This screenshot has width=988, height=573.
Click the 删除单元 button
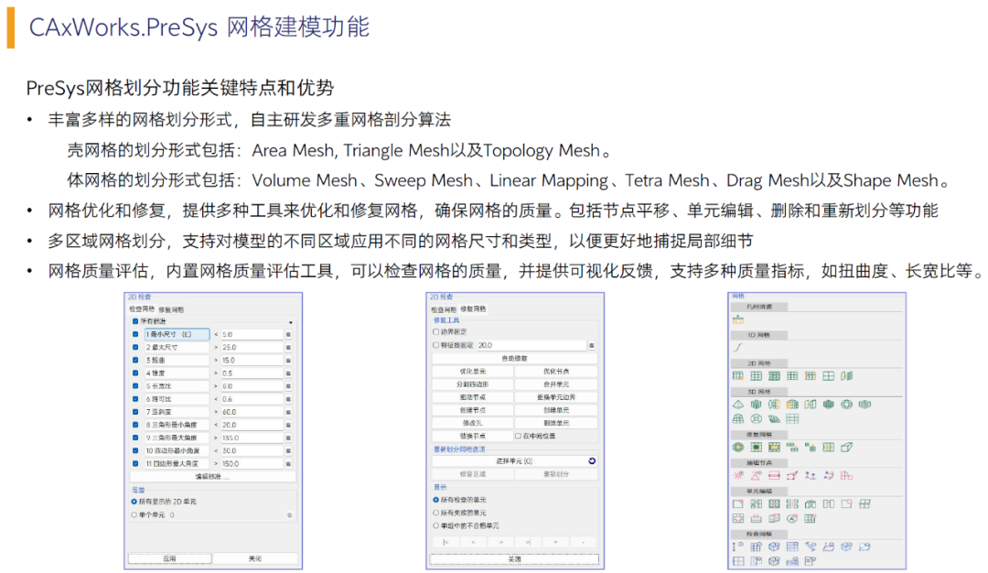[556, 423]
